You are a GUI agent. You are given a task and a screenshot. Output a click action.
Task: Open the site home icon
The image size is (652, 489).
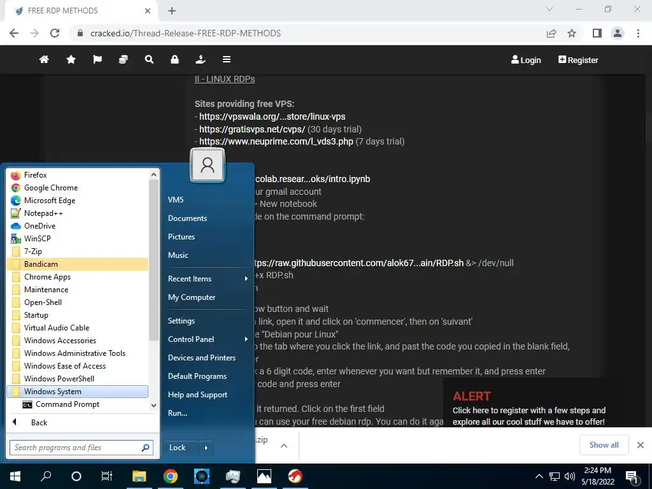pyautogui.click(x=44, y=59)
